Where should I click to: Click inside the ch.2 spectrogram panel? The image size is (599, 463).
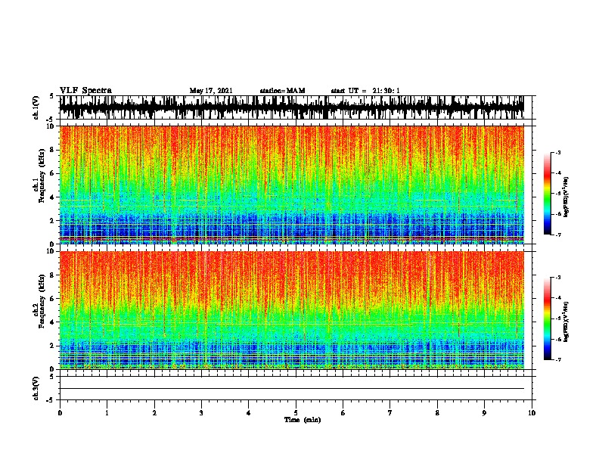click(296, 310)
